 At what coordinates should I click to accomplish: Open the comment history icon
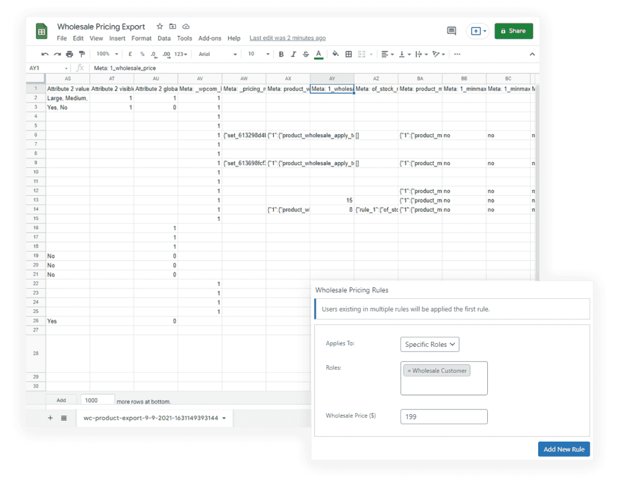(451, 31)
